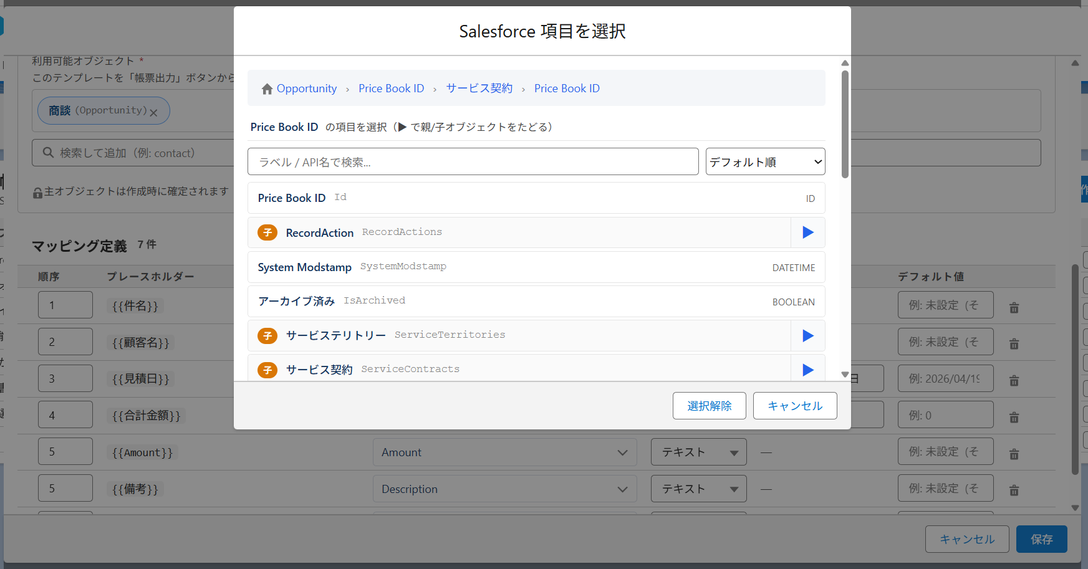Edit order number for {{Amount}} row
Viewport: 1088px width, 569px height.
coord(65,452)
